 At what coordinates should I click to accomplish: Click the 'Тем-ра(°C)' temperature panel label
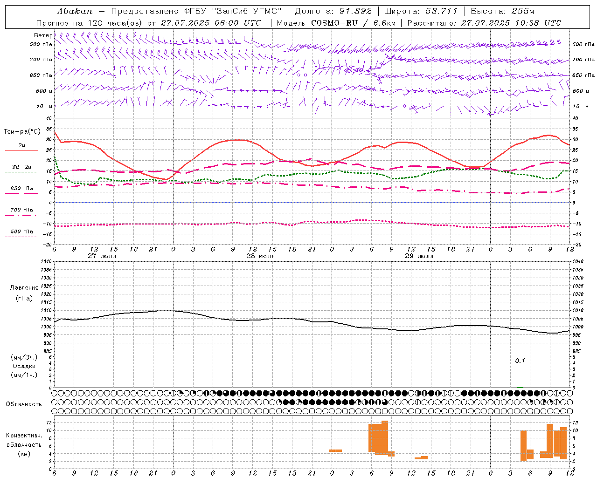pyautogui.click(x=22, y=132)
